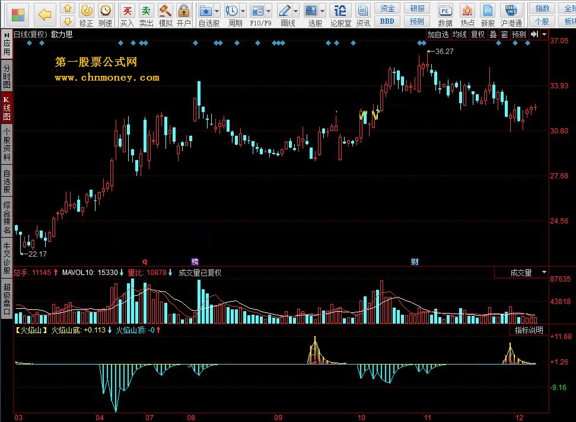Switch to 分时图 sidebar tab

[x=7, y=76]
